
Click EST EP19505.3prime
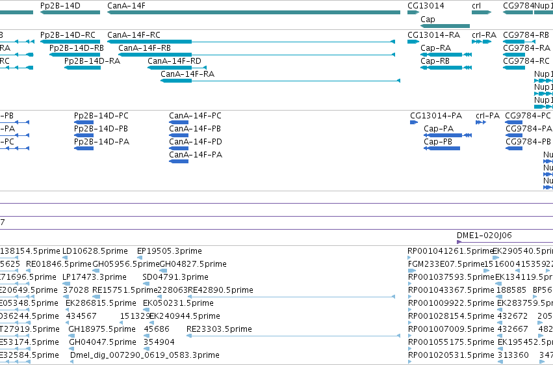tap(170, 251)
